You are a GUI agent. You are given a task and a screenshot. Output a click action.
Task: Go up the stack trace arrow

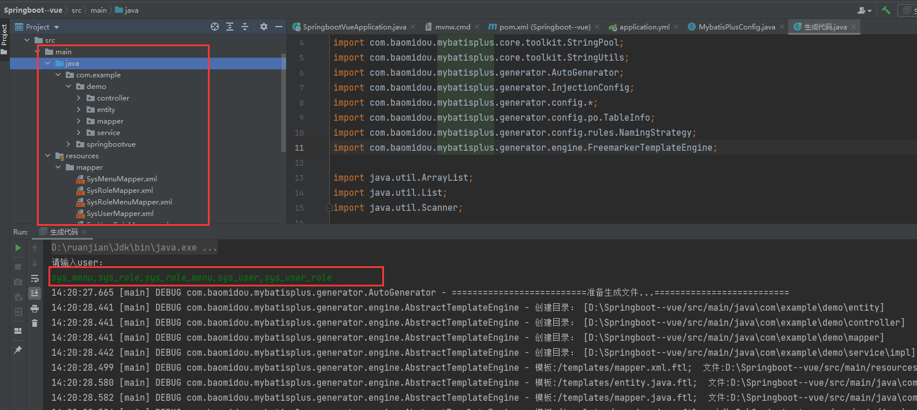pos(35,248)
